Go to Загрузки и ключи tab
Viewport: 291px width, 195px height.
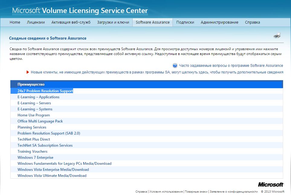coord(113,22)
